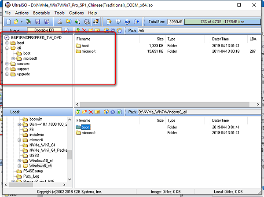
Task: Click the Total Size 3296MB field
Action: coord(175,22)
